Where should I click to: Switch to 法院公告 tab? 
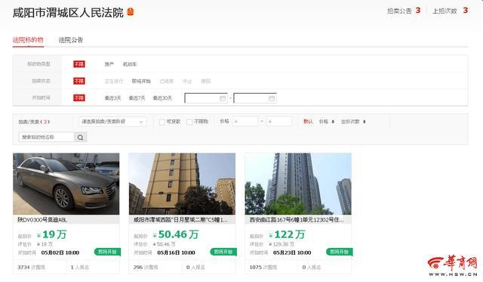(x=71, y=40)
